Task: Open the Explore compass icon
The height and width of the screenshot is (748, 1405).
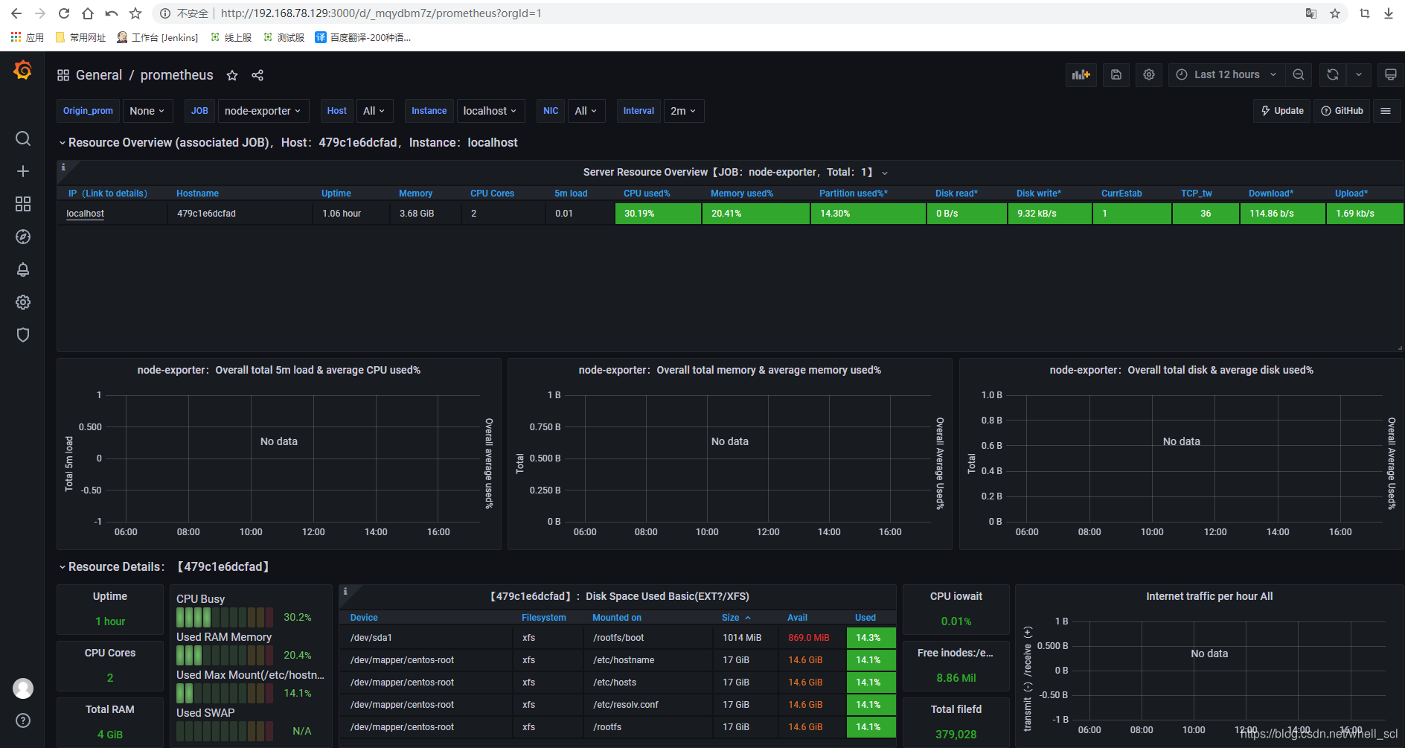Action: pos(23,237)
